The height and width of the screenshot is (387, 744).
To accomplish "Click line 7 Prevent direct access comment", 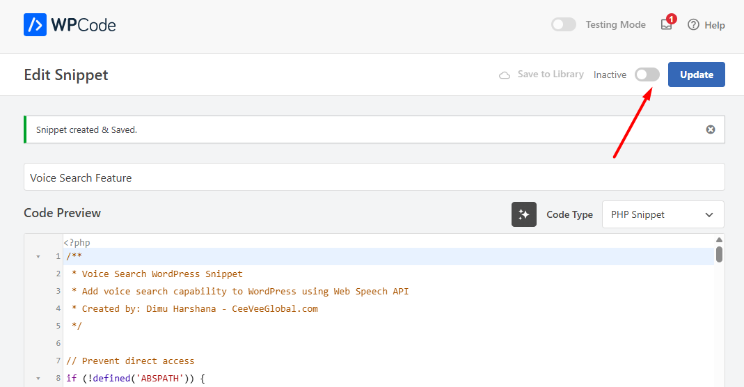I will (x=130, y=361).
